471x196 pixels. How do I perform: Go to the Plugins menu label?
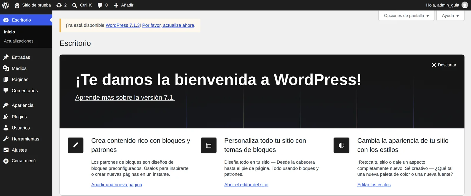click(x=19, y=117)
